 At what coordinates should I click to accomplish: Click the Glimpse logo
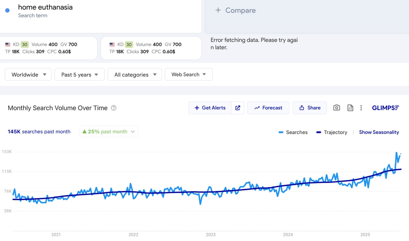pyautogui.click(x=385, y=108)
